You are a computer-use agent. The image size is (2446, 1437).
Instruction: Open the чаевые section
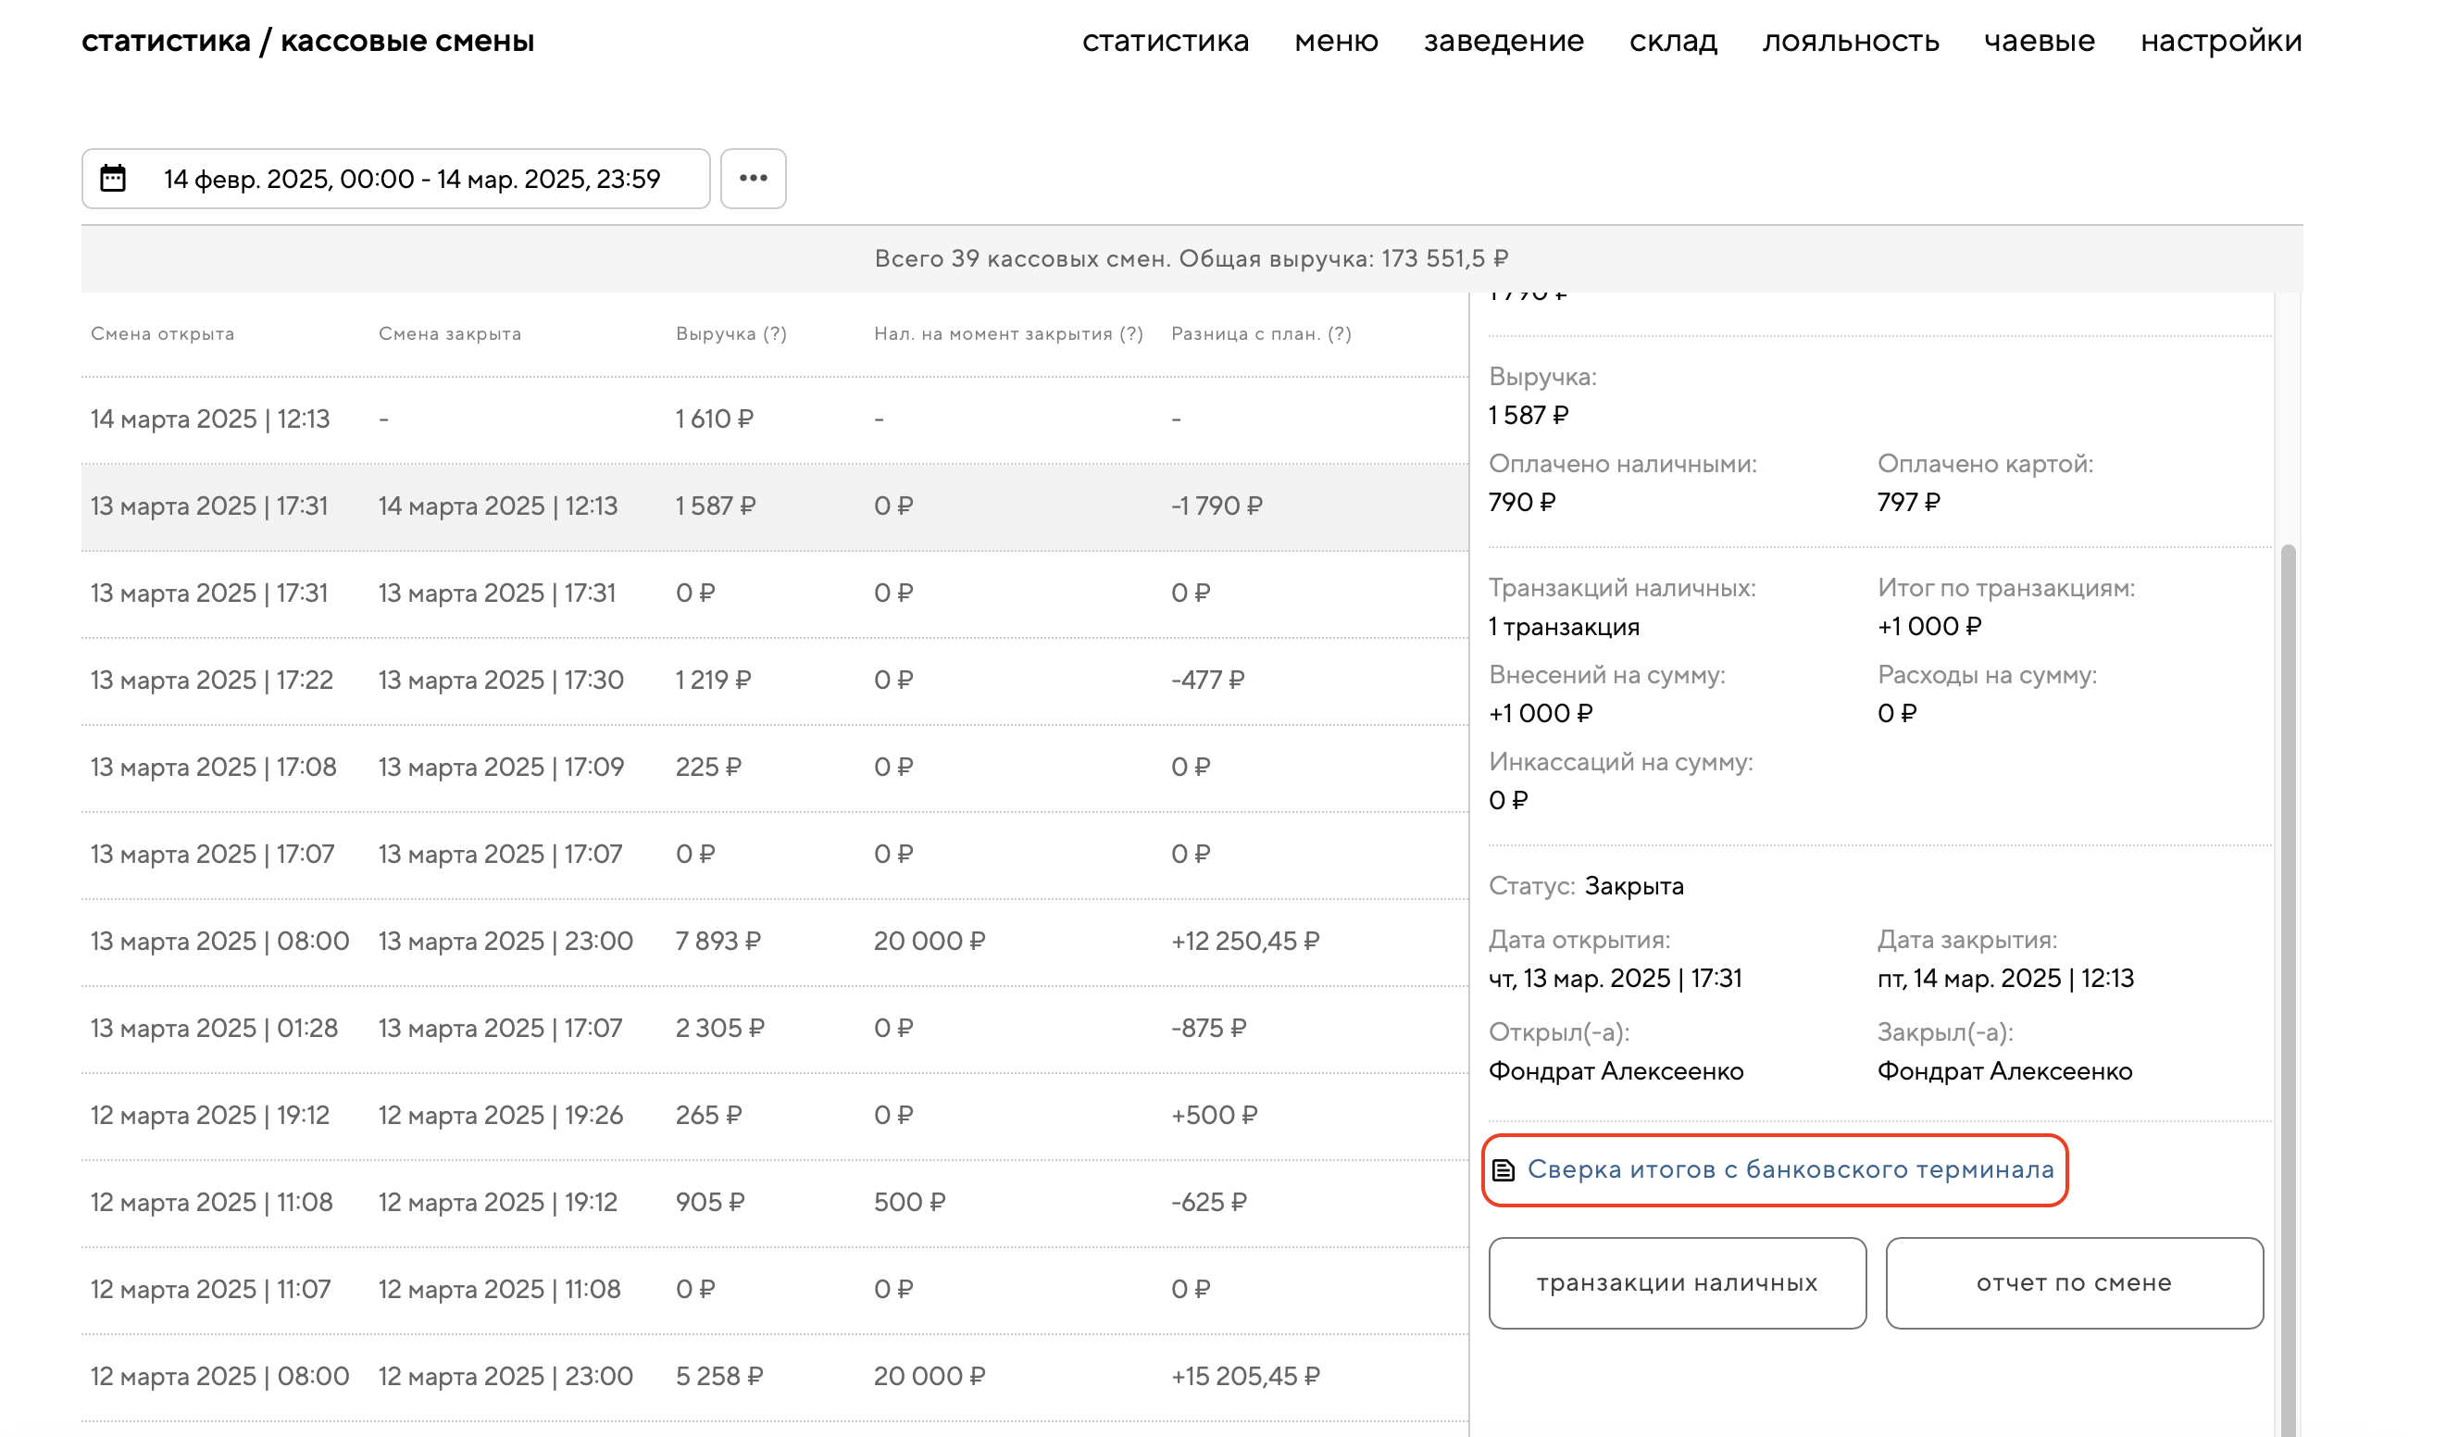click(2040, 41)
